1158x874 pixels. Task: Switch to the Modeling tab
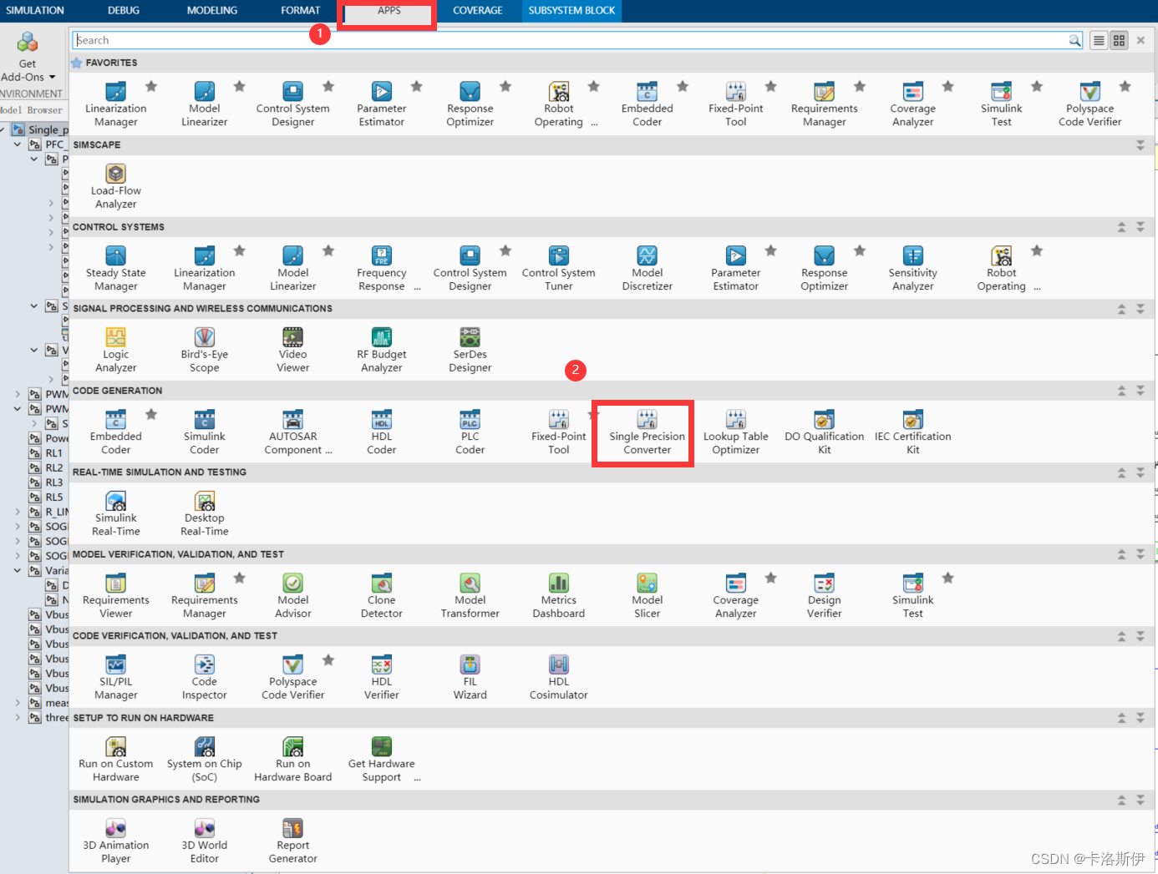[212, 11]
